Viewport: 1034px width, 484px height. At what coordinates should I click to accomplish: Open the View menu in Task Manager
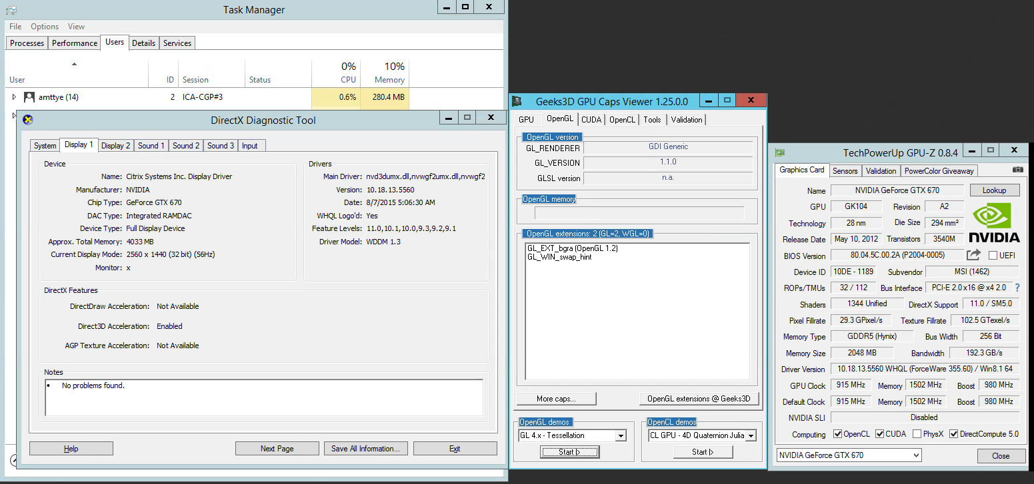click(76, 27)
